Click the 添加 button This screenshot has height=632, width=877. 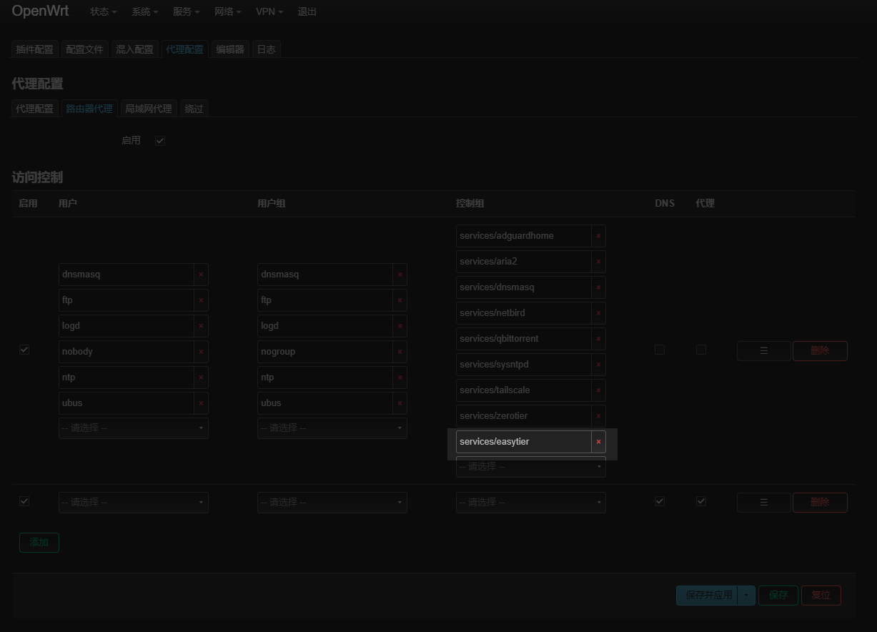pos(39,543)
